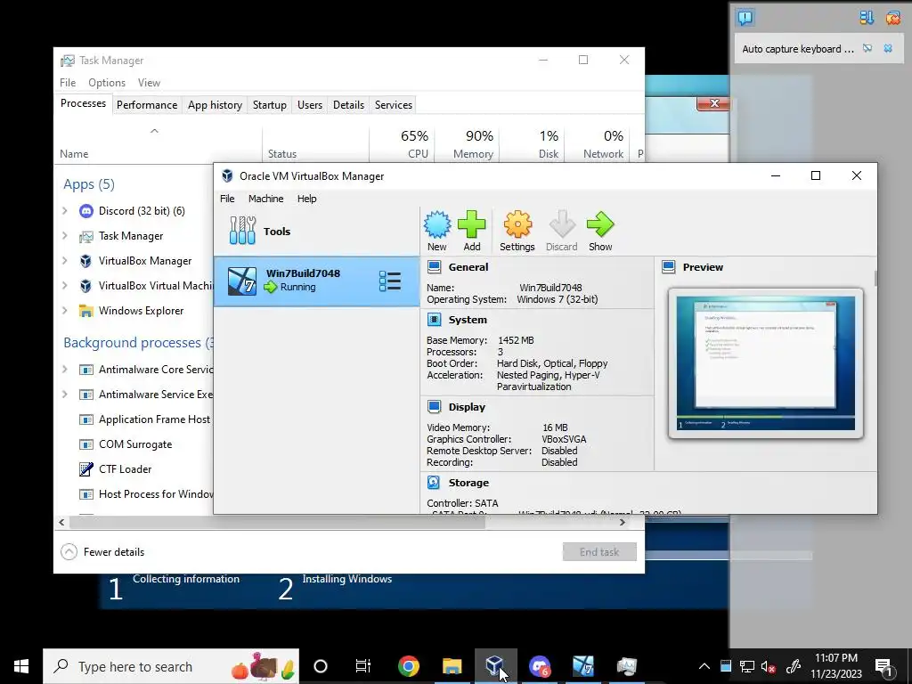Expand the Antimalware Core Service row
This screenshot has height=684, width=912.
point(64,370)
